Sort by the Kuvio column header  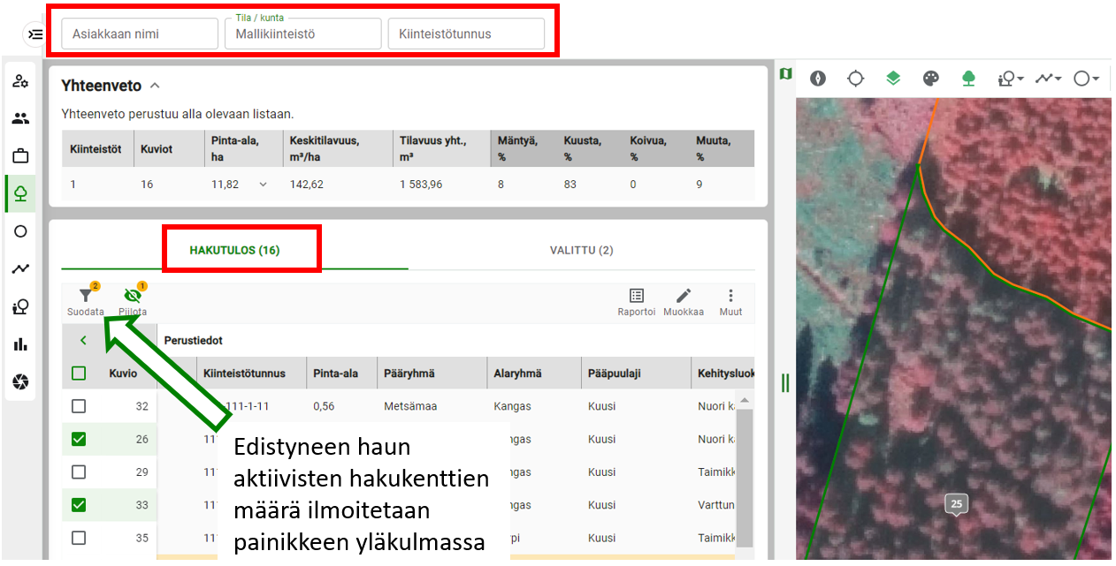123,374
